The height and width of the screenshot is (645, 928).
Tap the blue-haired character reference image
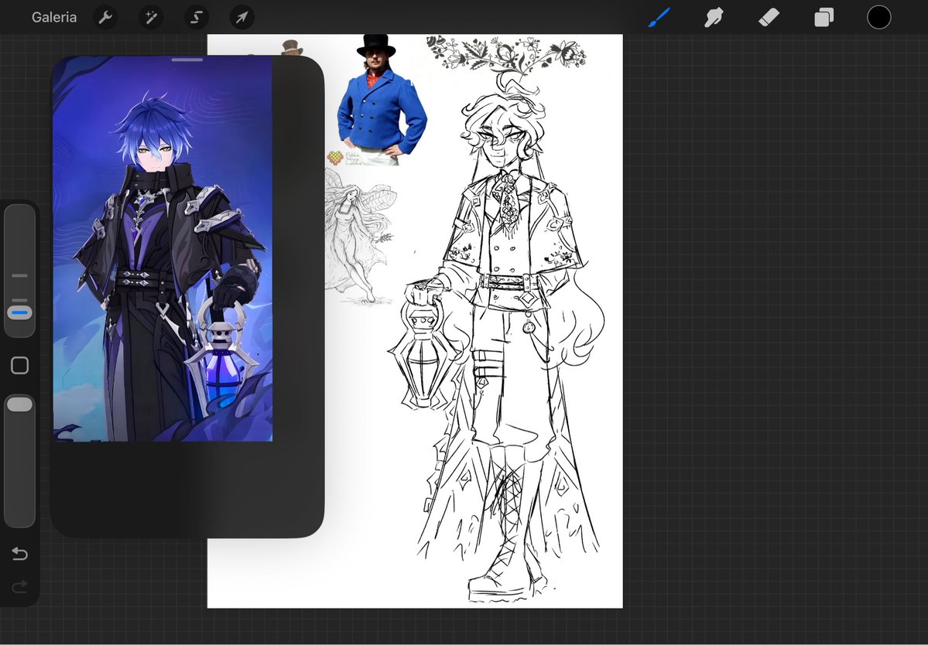163,248
